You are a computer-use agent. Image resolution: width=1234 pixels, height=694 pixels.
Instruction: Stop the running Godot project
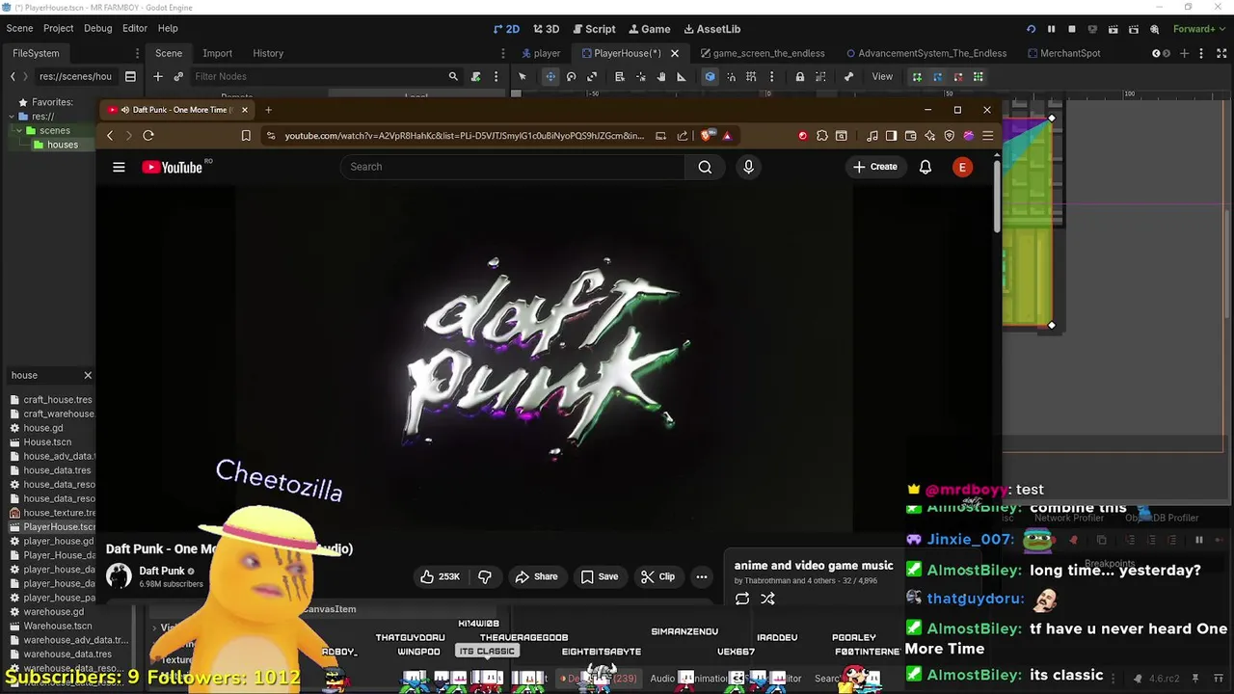1071,29
